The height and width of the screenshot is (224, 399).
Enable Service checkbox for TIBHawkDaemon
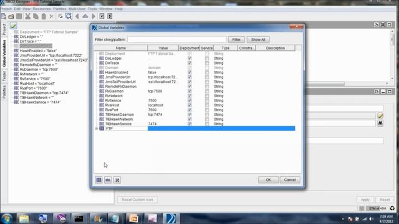(x=207, y=114)
